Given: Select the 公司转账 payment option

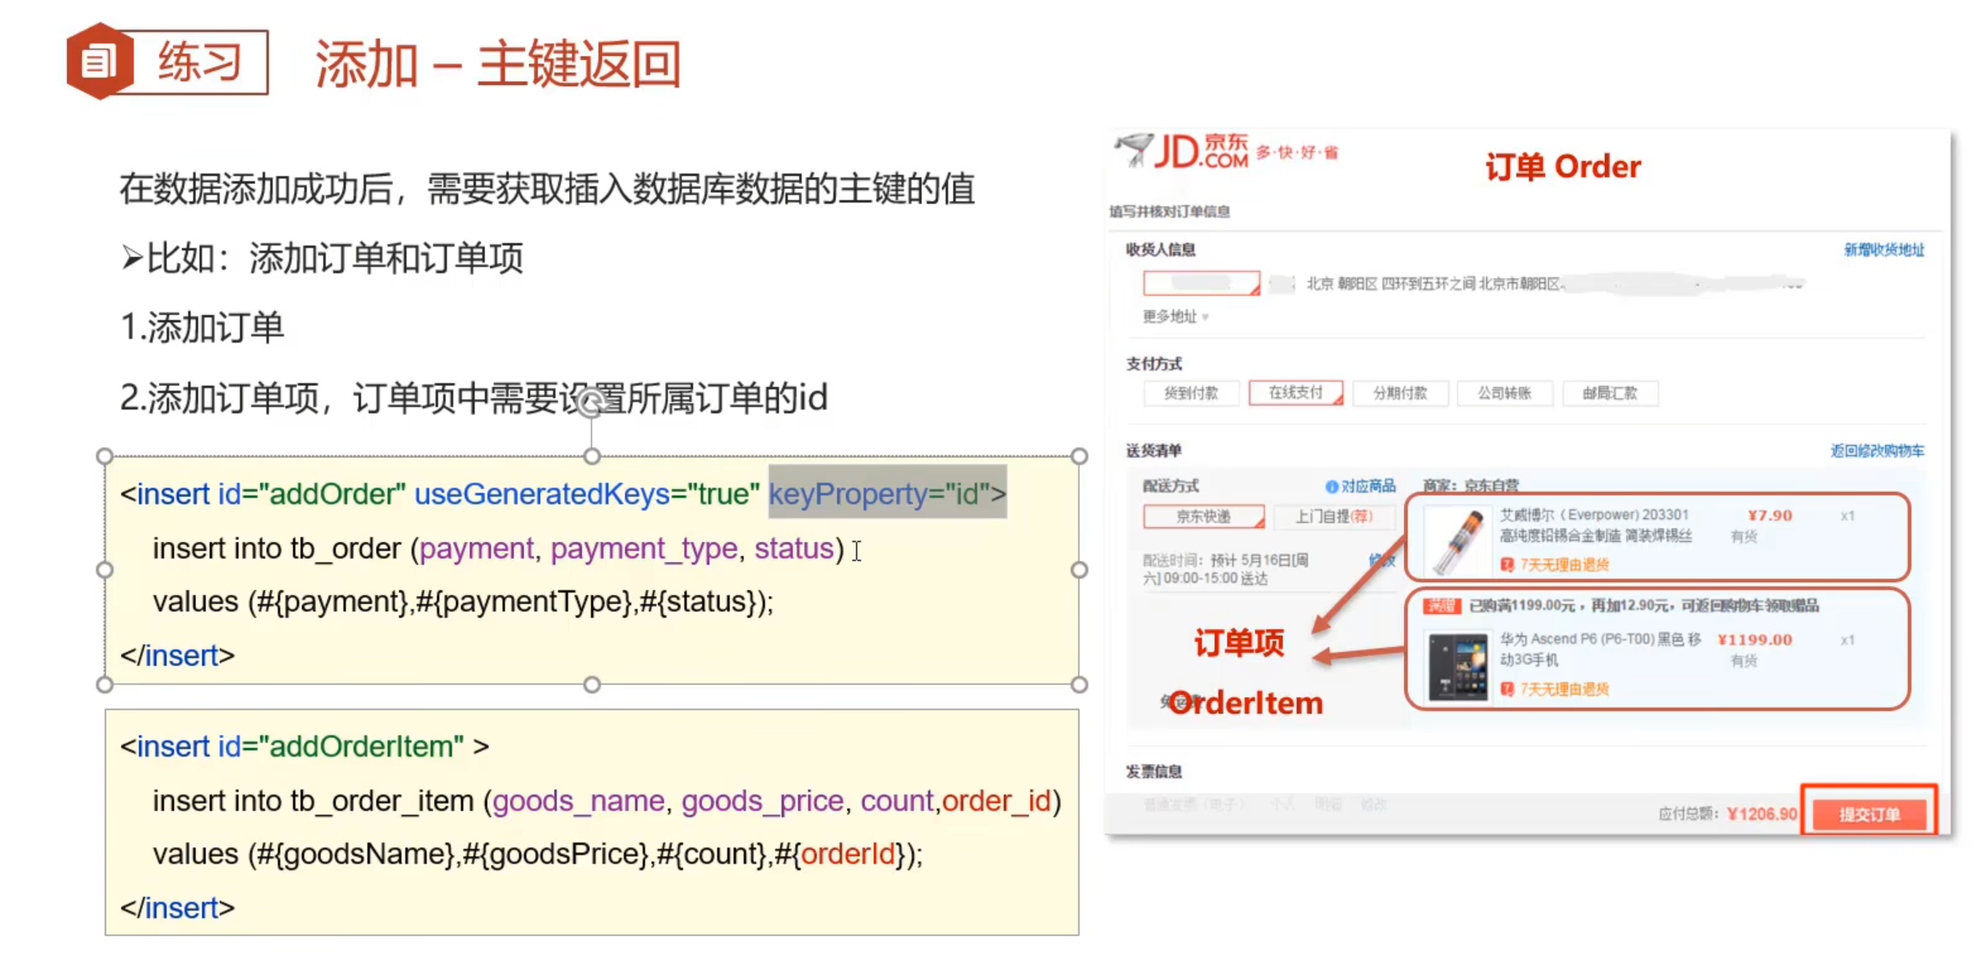Looking at the screenshot, I should click(x=1504, y=393).
